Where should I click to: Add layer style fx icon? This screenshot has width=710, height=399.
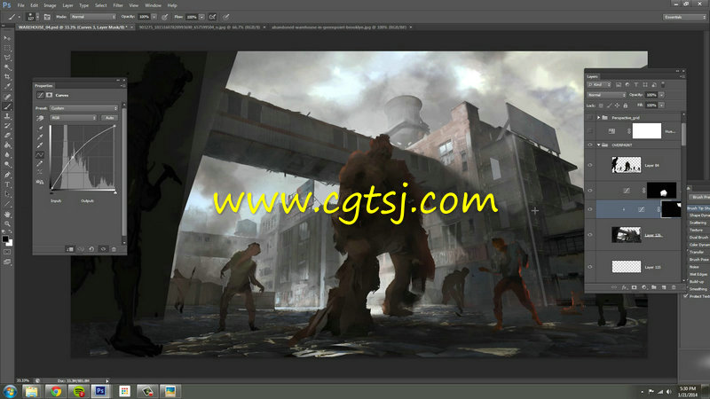[625, 287]
